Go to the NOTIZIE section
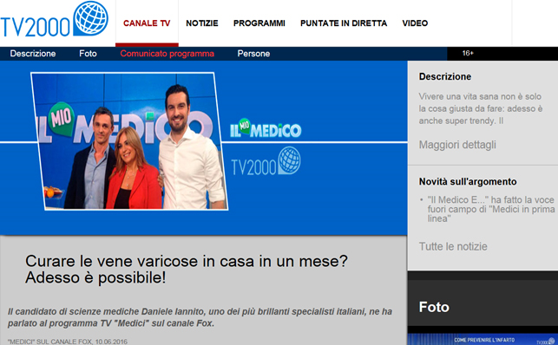Image resolution: width=558 pixels, height=345 pixels. pyautogui.click(x=202, y=23)
